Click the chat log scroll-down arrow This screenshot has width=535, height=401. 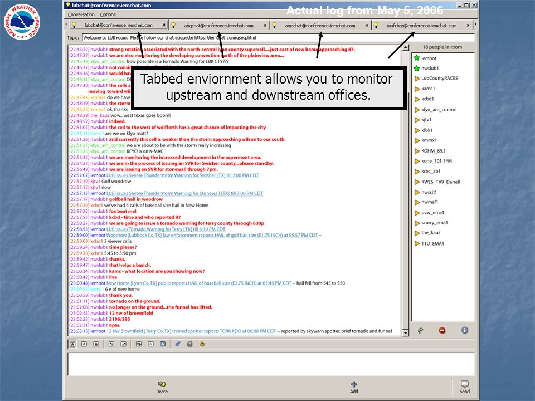[405, 332]
